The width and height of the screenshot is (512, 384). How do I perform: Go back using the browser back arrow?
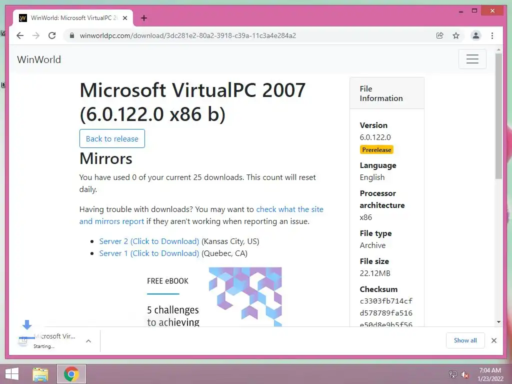click(x=20, y=35)
